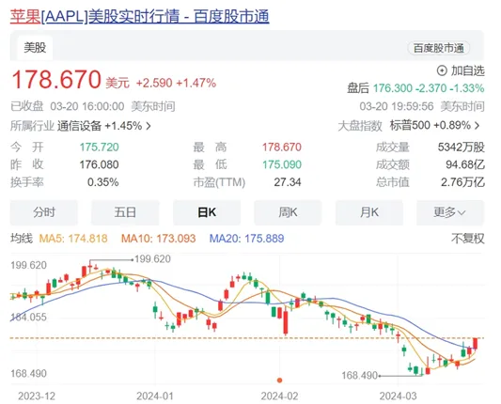
Task: Click the 百度股市通 badge button
Action: pos(438,48)
